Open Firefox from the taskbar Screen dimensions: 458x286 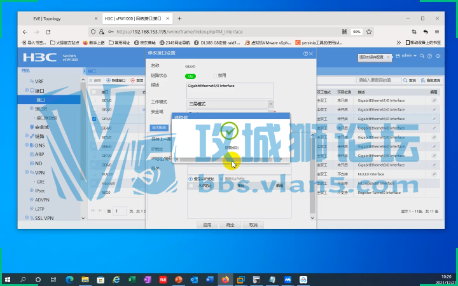(x=225, y=280)
